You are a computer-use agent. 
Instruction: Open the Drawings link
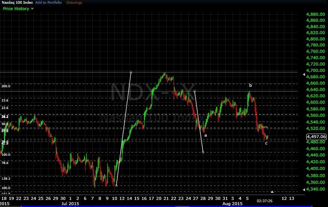pos(74,3)
